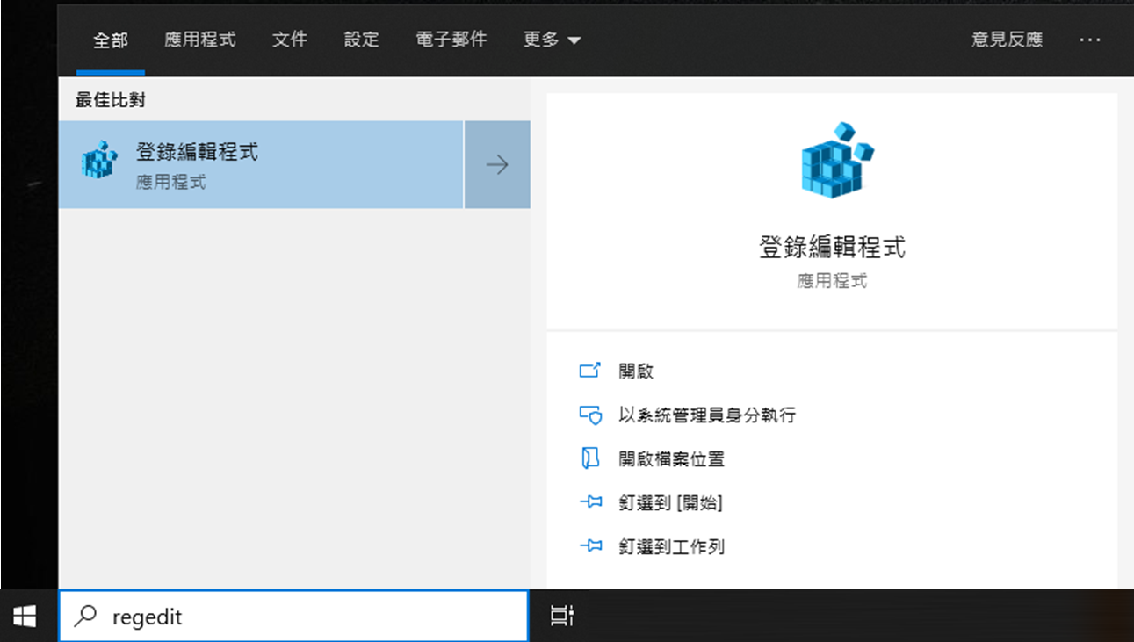The width and height of the screenshot is (1134, 642).
Task: Click the shield icon for 以系統管理員身分執行
Action: pos(589,415)
